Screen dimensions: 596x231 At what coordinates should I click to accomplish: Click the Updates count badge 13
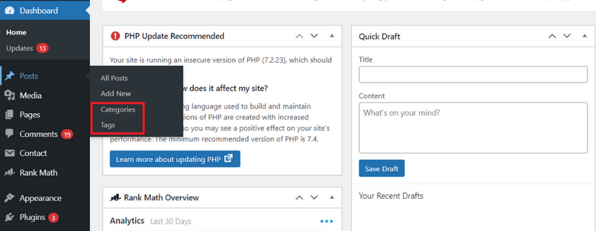tap(43, 48)
